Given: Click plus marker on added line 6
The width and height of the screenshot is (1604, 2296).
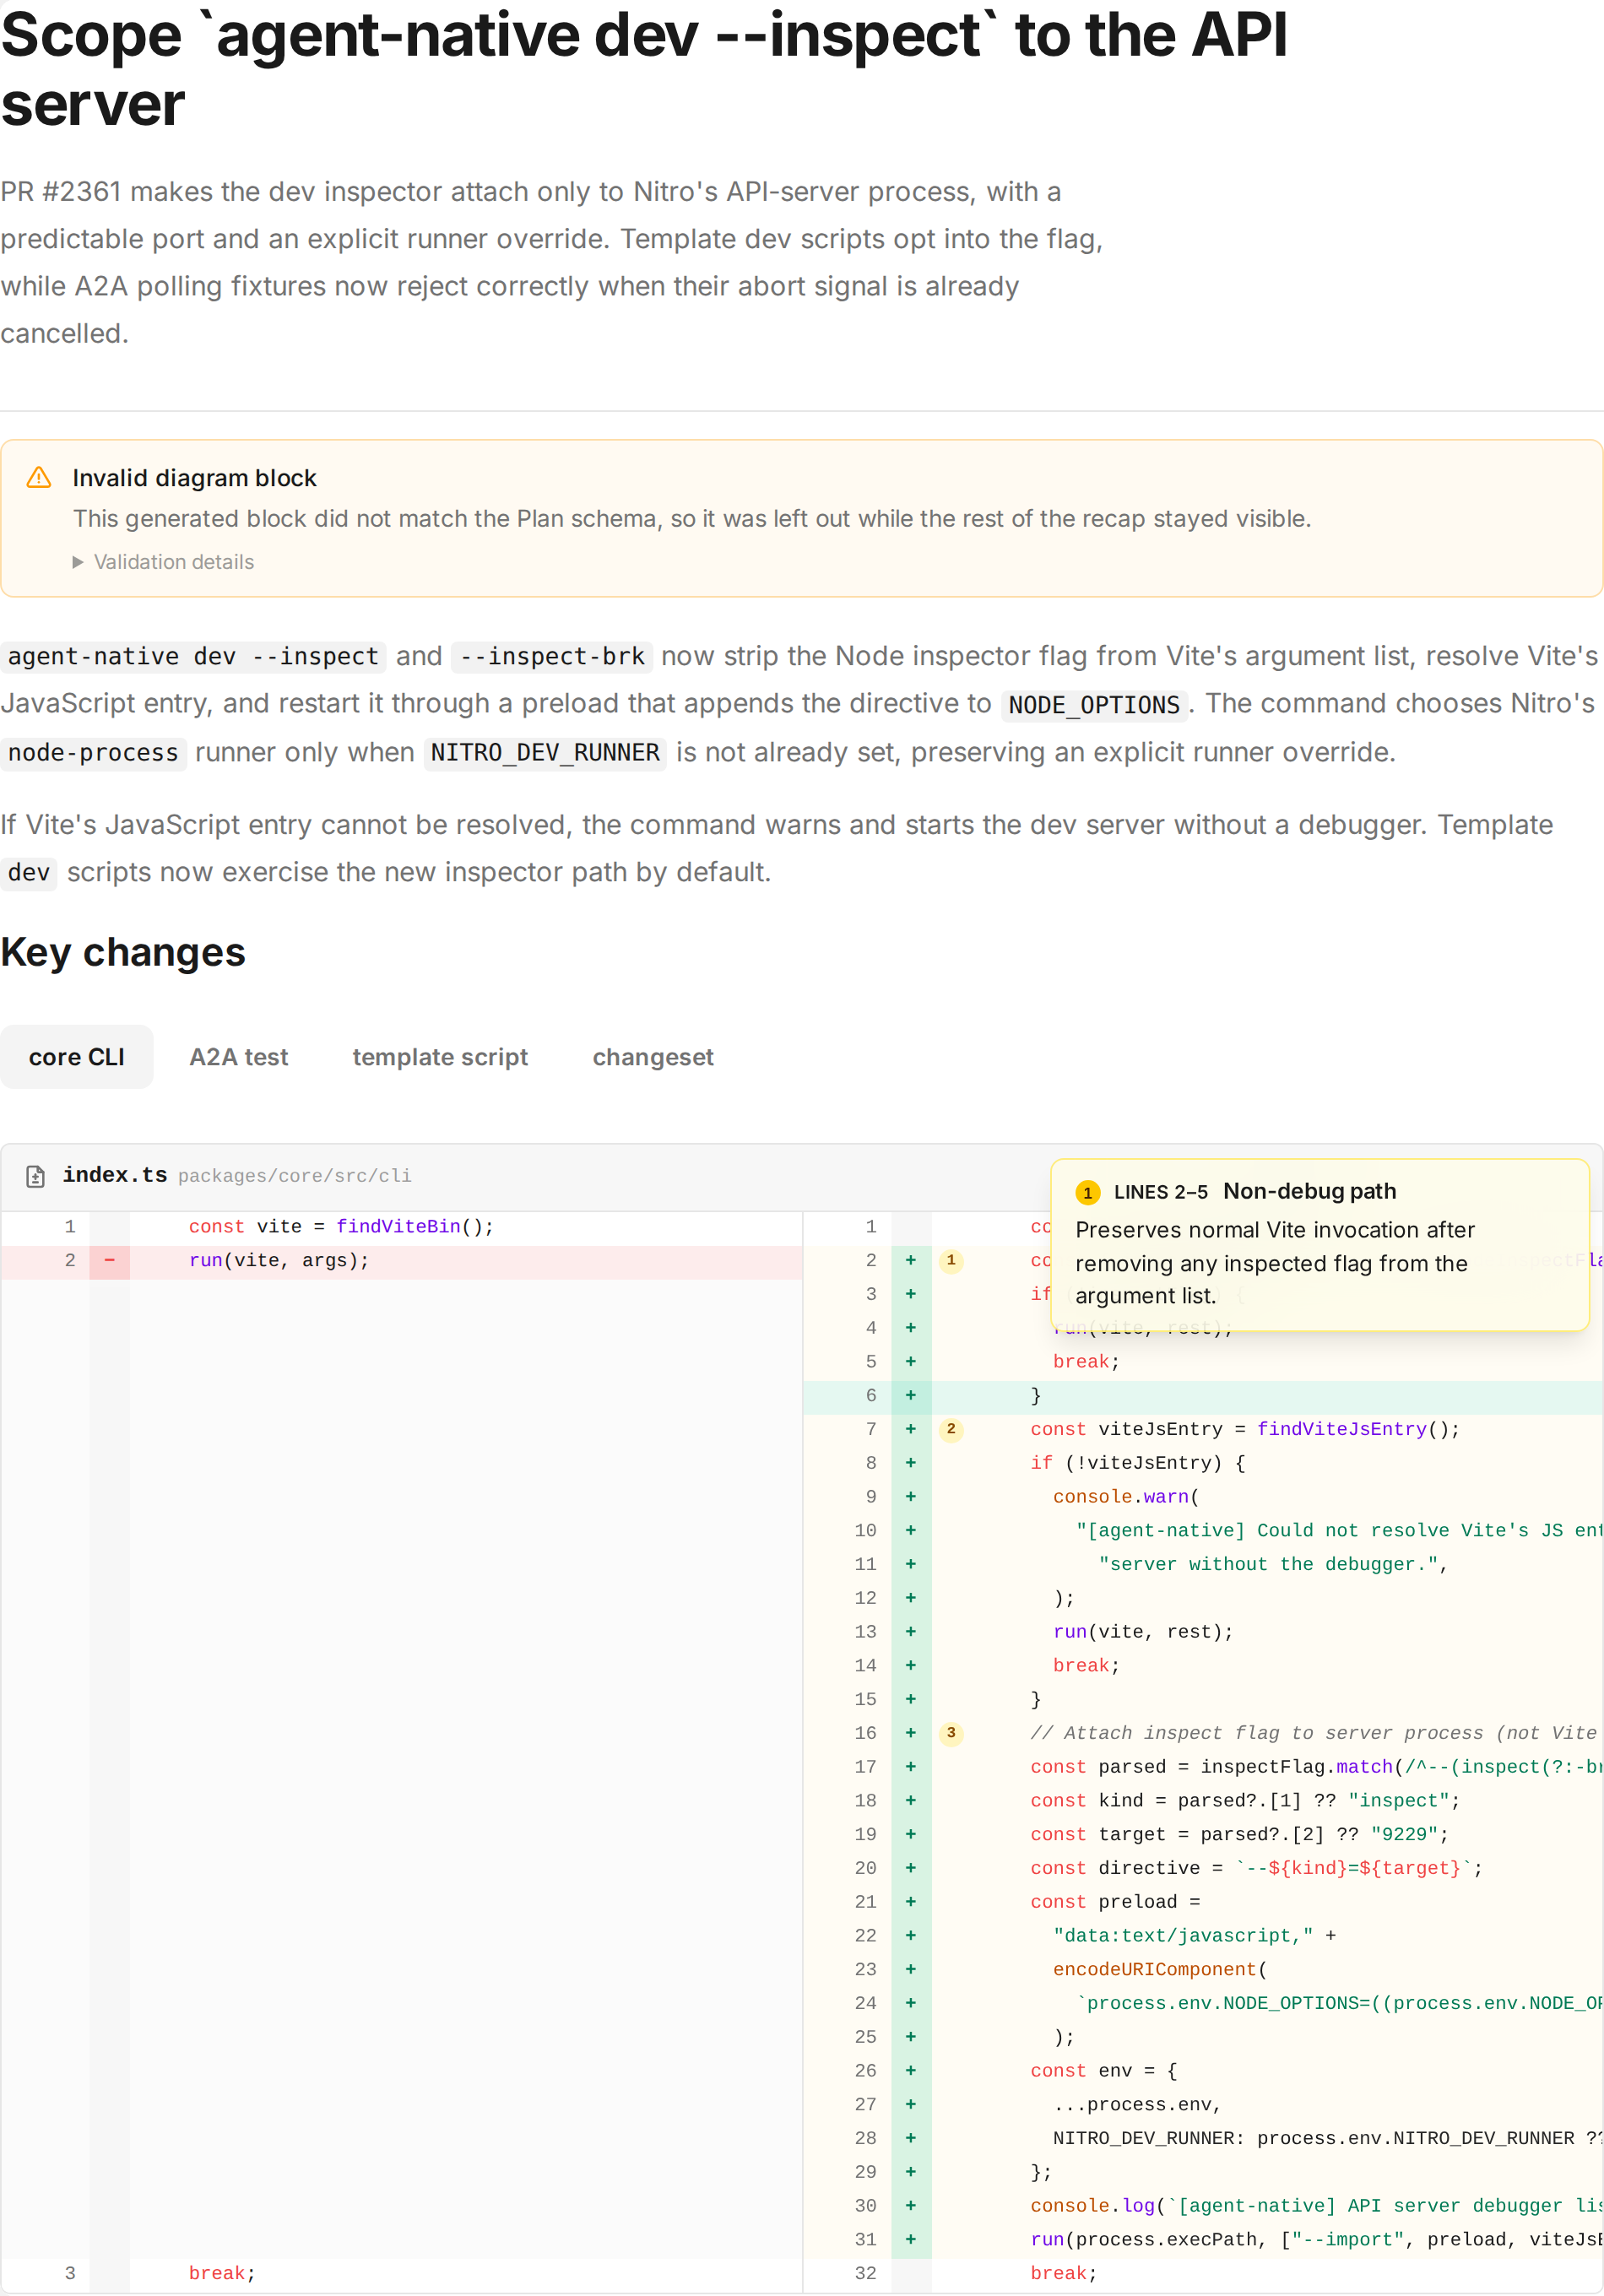Looking at the screenshot, I should 911,1395.
